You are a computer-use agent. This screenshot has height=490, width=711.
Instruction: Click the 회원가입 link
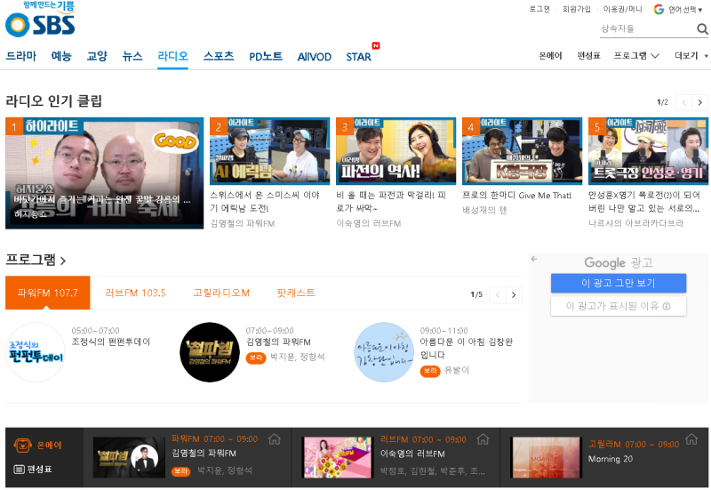click(x=577, y=9)
